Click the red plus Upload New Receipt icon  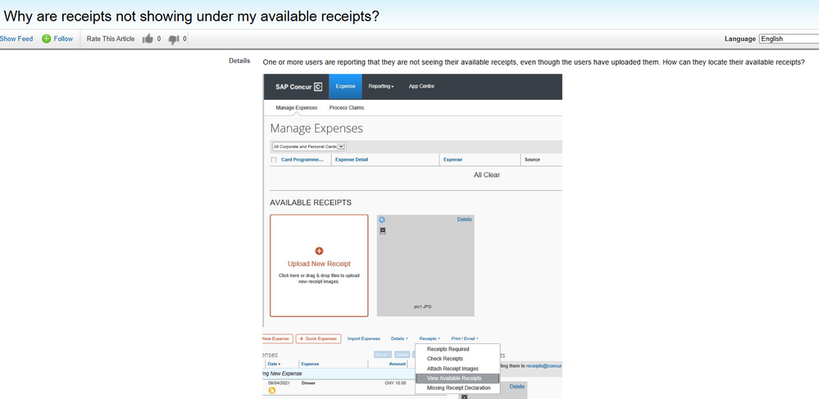319,252
